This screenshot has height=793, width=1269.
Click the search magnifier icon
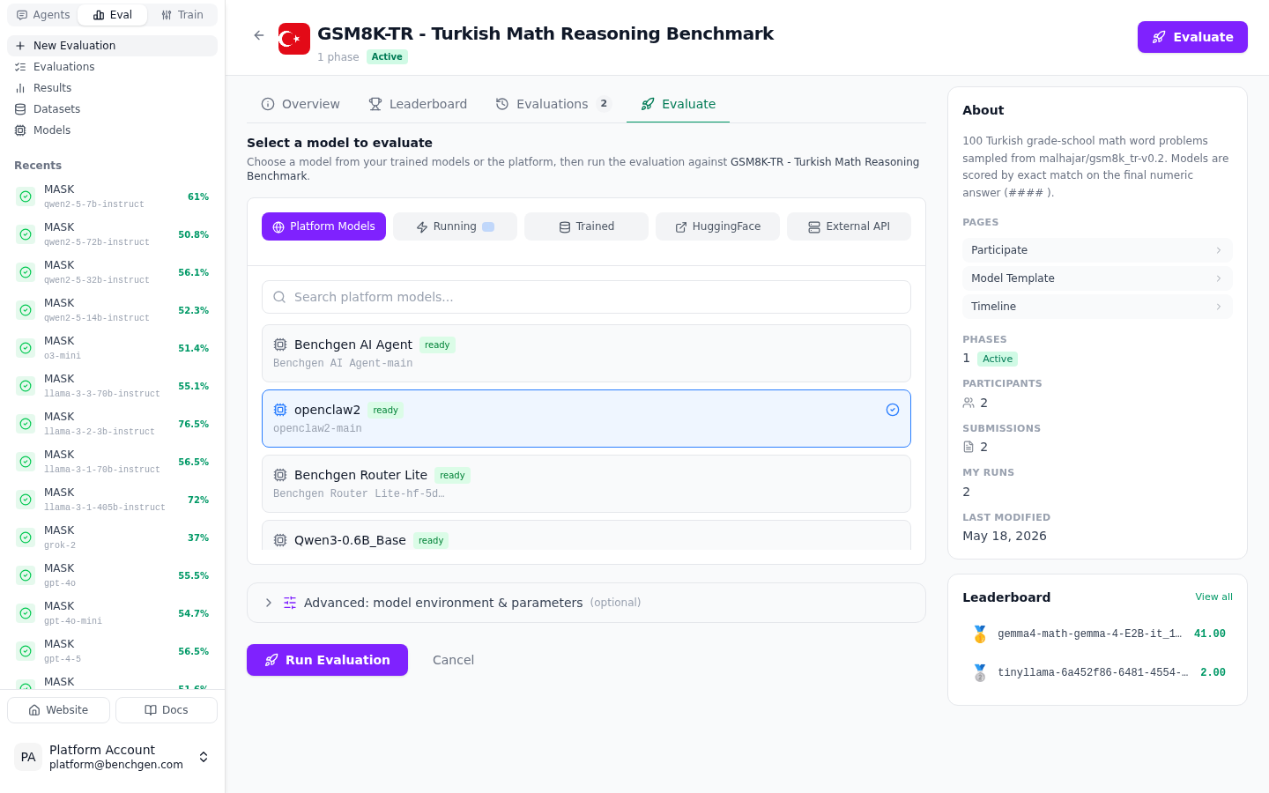tap(279, 297)
